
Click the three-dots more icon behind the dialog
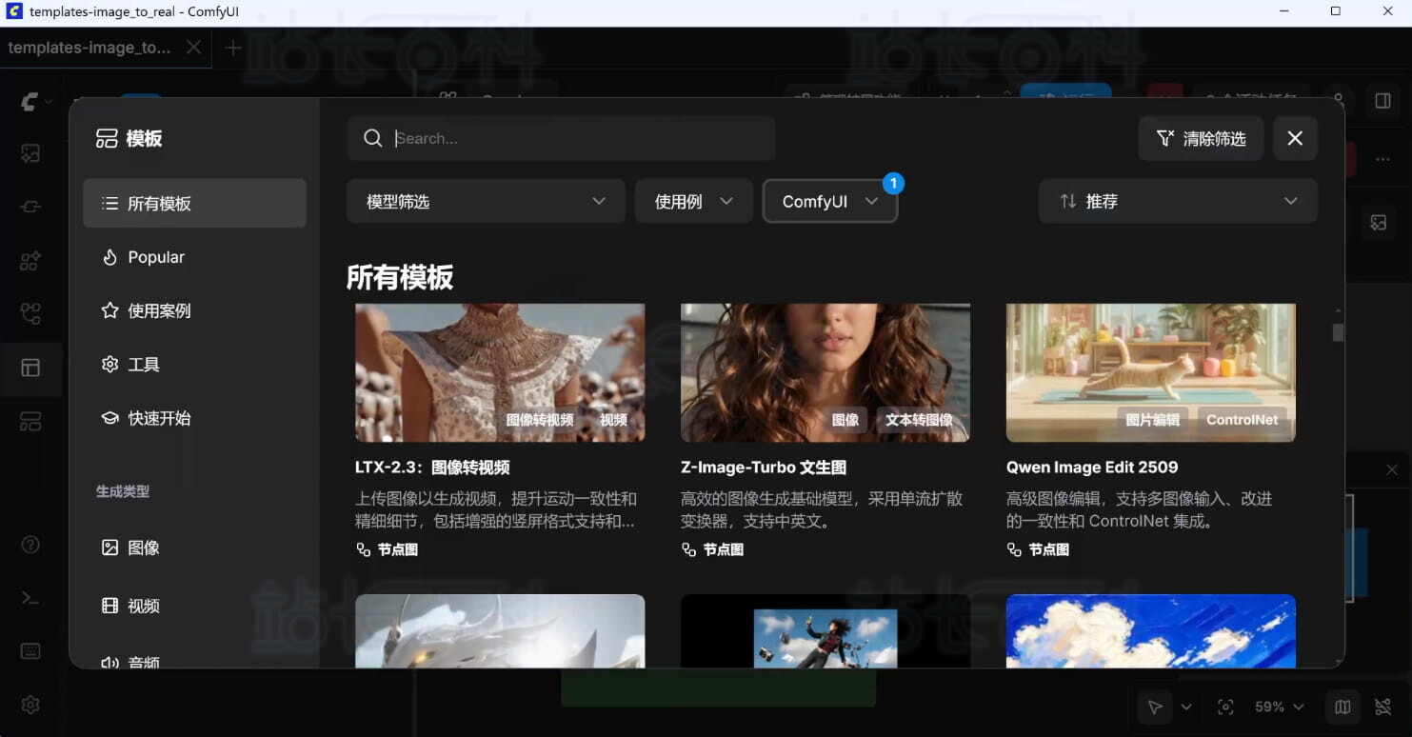pyautogui.click(x=1382, y=160)
